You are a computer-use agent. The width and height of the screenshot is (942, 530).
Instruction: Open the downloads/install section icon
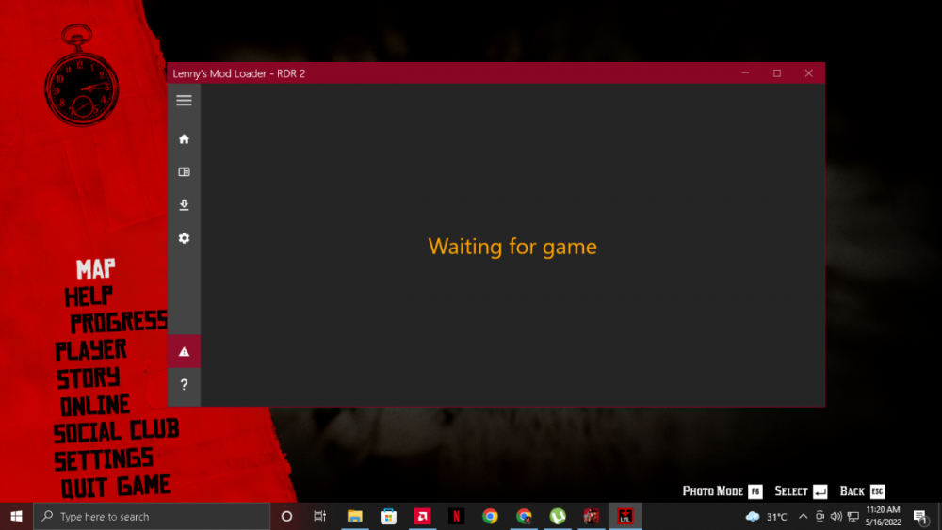[184, 205]
